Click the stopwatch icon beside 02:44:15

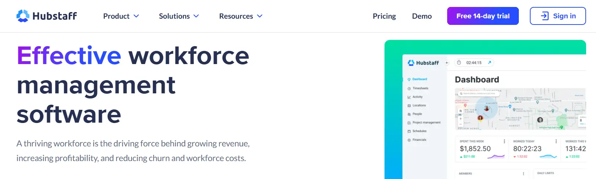(x=459, y=63)
